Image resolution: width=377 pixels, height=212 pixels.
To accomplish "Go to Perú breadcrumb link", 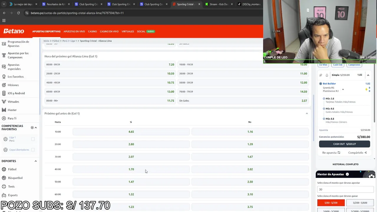I will point(65,41).
